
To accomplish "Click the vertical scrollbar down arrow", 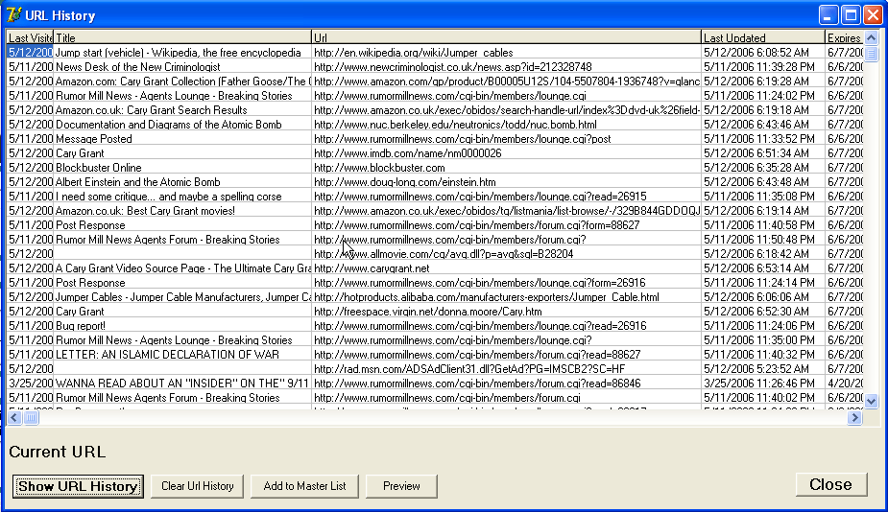I will [871, 401].
